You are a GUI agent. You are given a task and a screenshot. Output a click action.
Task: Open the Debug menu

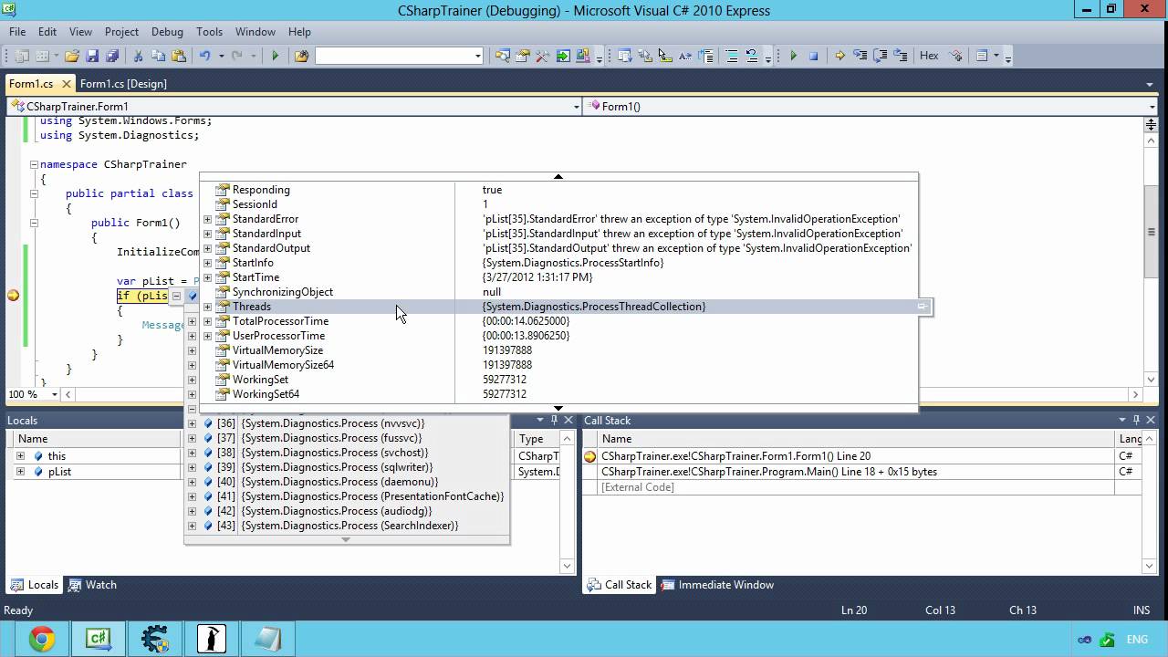point(167,31)
